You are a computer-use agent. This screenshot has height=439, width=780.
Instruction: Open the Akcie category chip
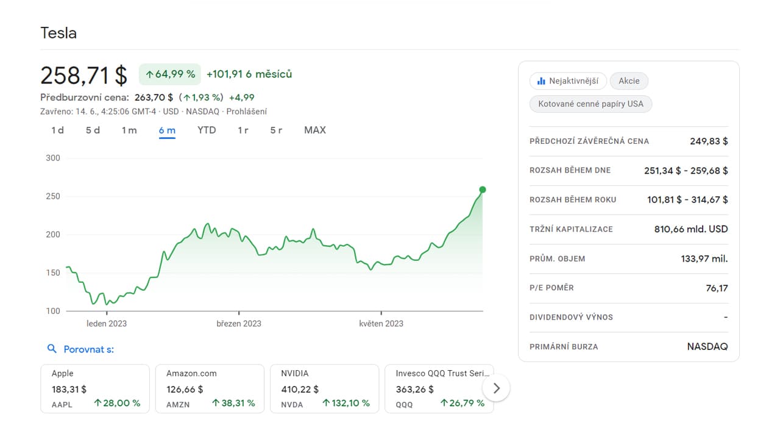(x=629, y=81)
